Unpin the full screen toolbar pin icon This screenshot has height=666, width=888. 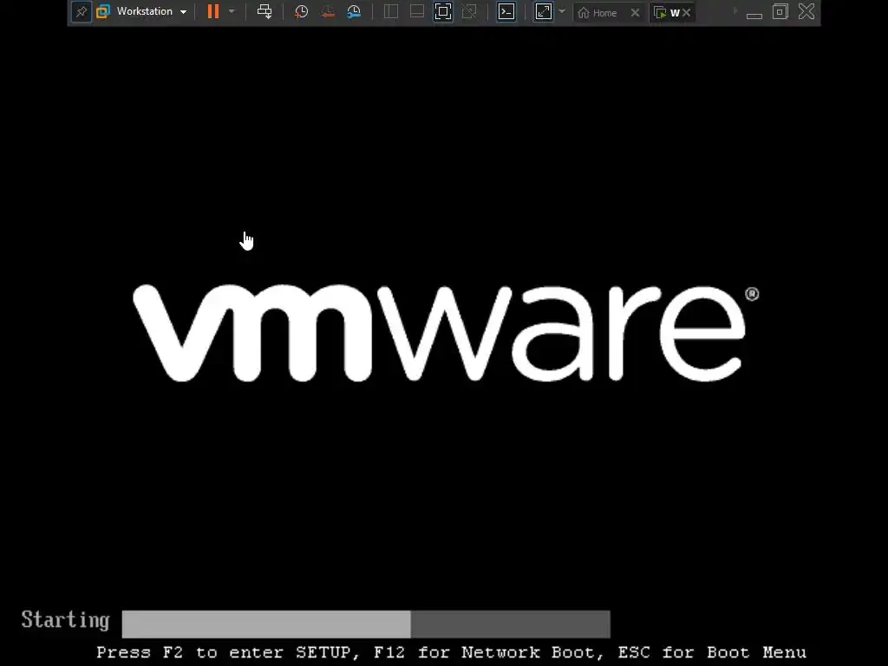(82, 12)
